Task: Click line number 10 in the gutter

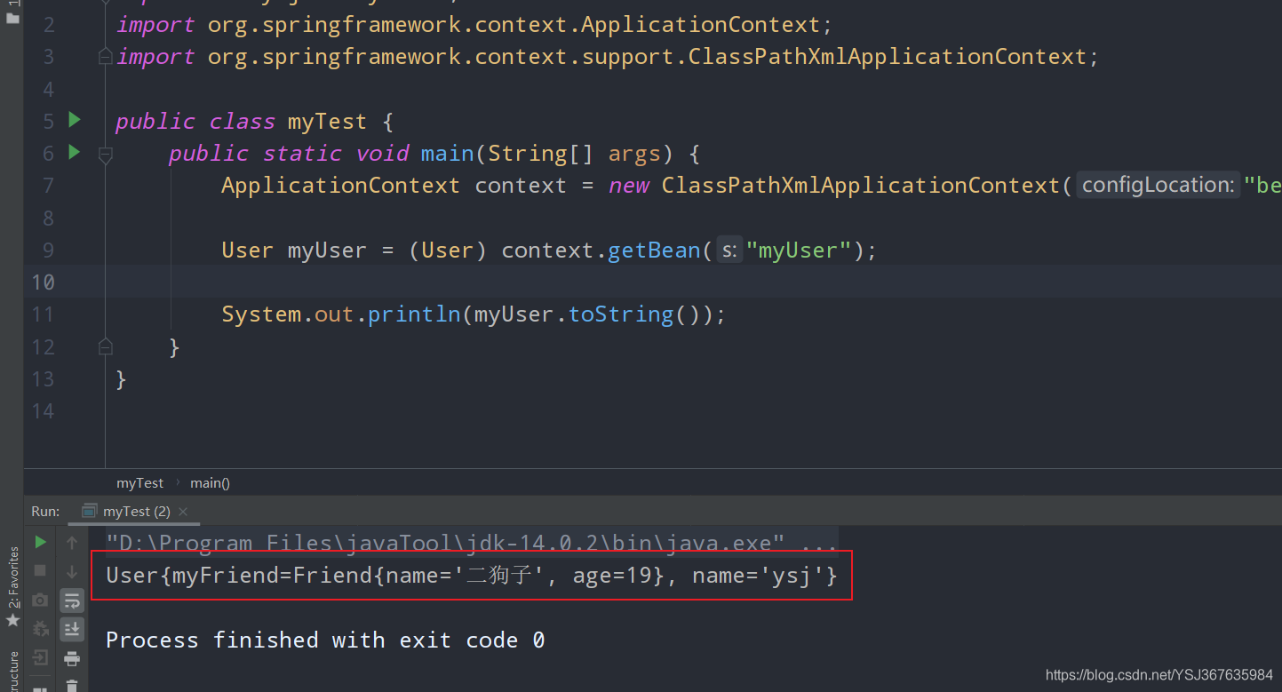Action: coord(44,282)
